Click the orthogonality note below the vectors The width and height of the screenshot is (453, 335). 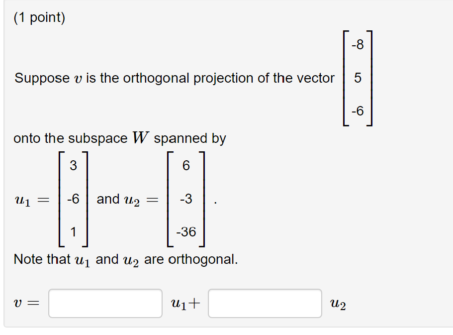[x=126, y=259]
